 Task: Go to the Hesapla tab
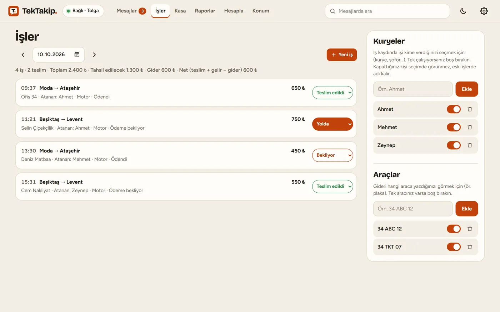(234, 11)
